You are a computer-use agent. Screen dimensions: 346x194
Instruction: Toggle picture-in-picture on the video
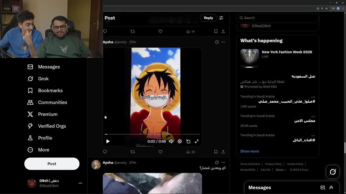[x=188, y=141]
